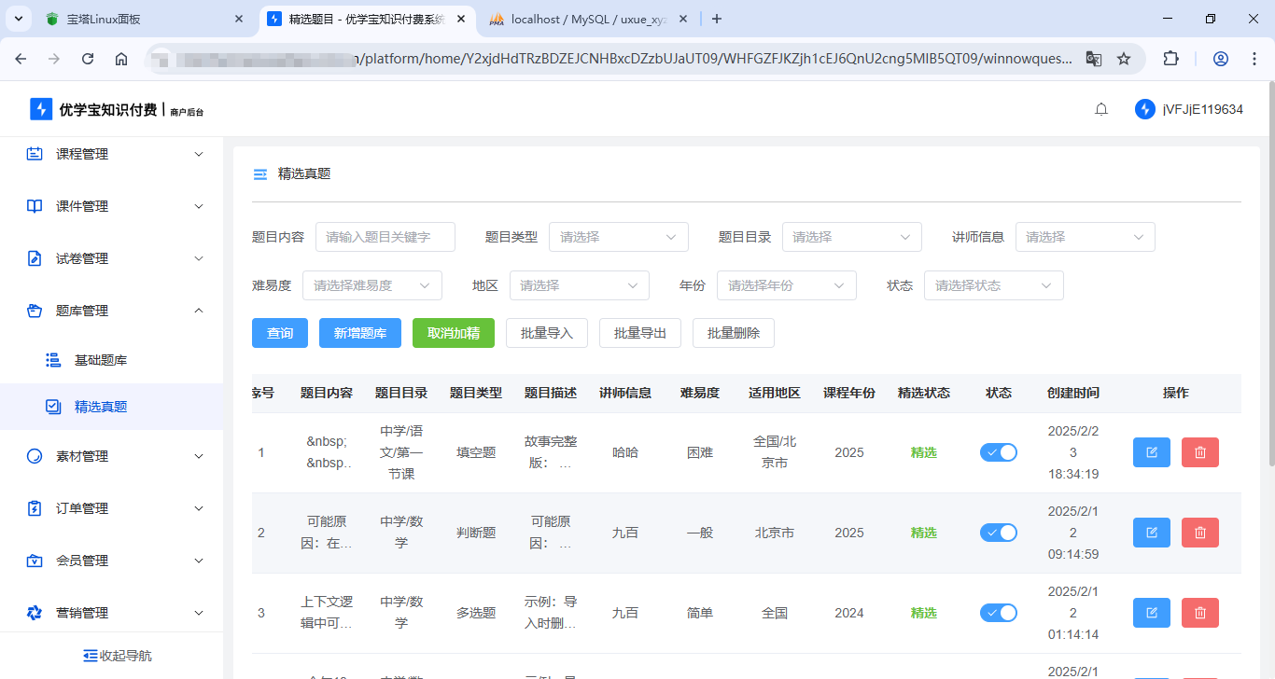Expand the 请选择年份 dropdown
This screenshot has height=679, width=1275.
786,285
